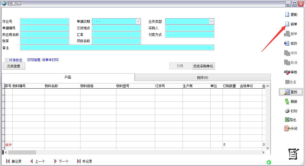Select the 产品 tab
305x166 pixels.
coord(68,77)
